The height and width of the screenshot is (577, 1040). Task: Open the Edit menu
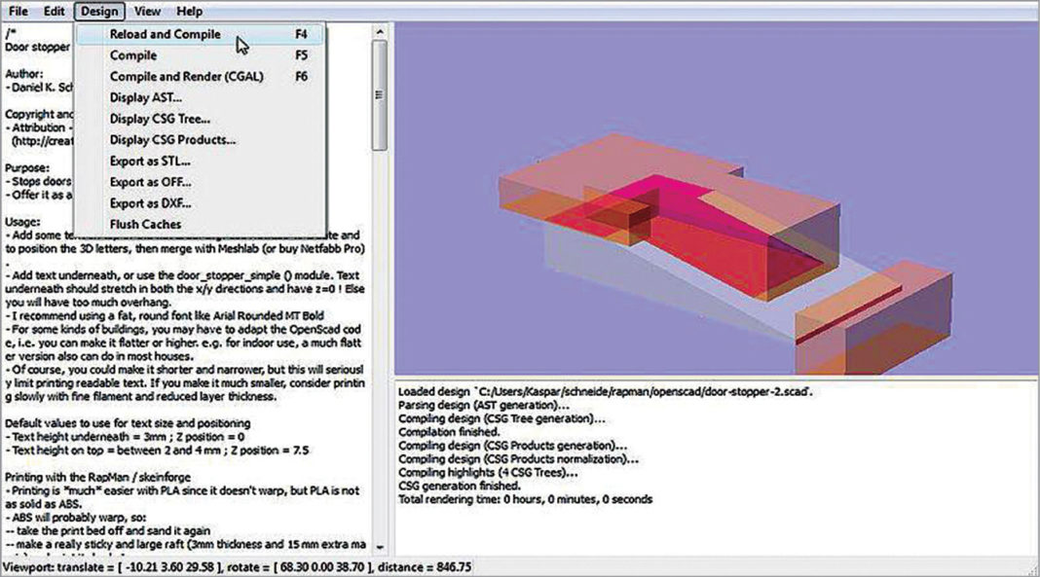[x=53, y=11]
